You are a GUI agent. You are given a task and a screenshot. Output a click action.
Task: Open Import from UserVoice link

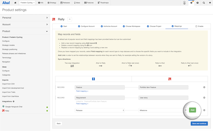11,96
